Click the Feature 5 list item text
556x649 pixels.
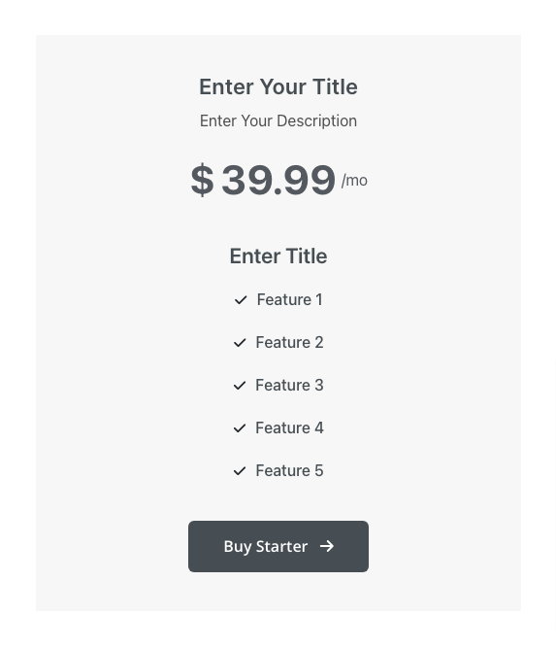coord(289,470)
